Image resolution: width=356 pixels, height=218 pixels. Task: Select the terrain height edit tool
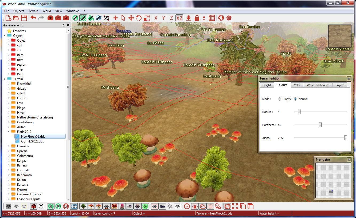click(x=75, y=18)
